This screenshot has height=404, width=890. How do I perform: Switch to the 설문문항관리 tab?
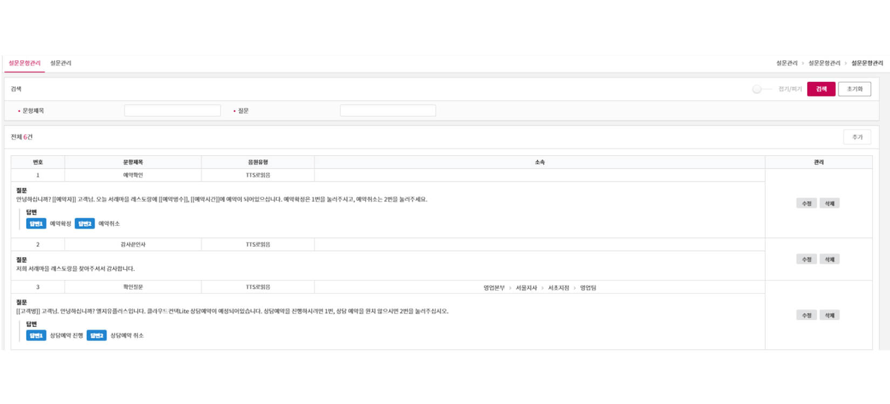tap(24, 63)
